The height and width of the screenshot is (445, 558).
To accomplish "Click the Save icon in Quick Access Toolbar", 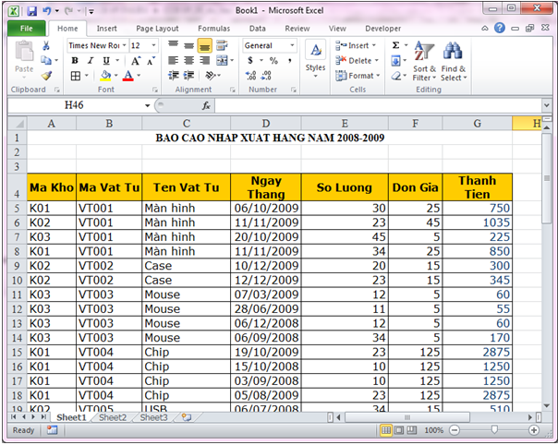I will [x=32, y=11].
